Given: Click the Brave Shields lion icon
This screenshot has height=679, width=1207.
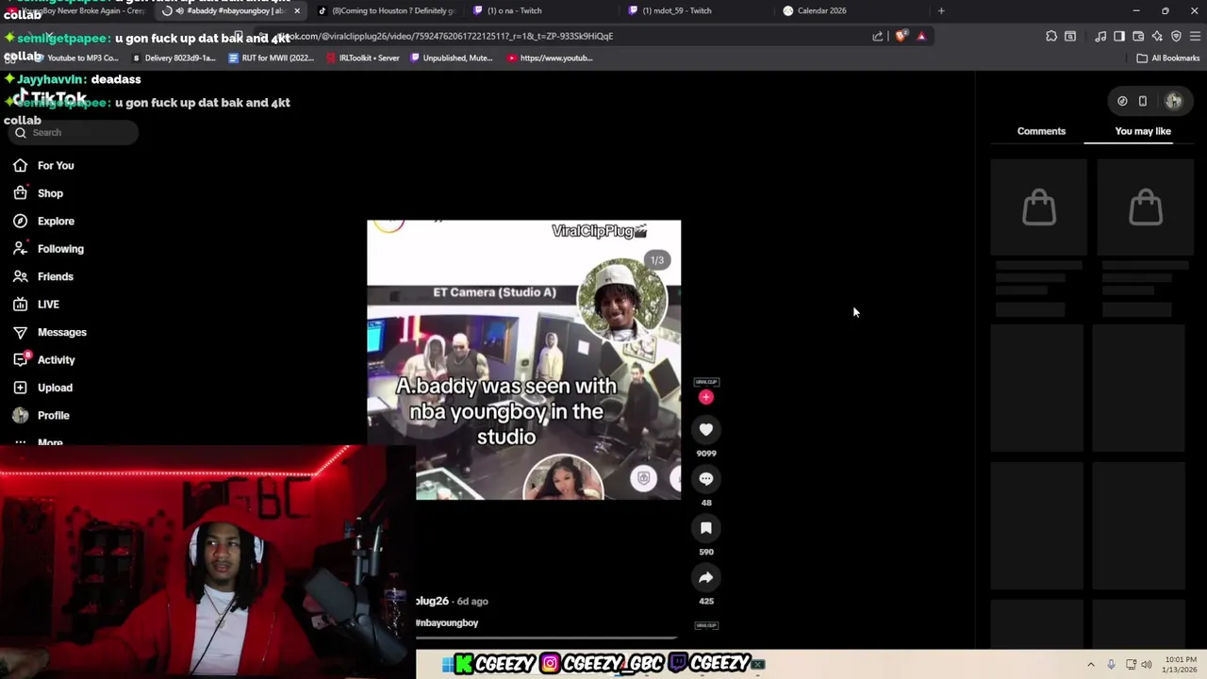Looking at the screenshot, I should click(x=901, y=36).
